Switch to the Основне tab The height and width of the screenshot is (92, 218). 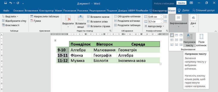click(18, 11)
